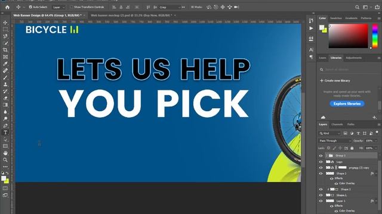Toggle the Auto-Select checkbox
The height and width of the screenshot is (214, 382).
click(30, 7)
